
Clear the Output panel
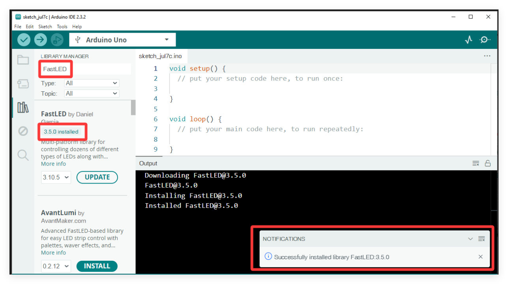476,163
